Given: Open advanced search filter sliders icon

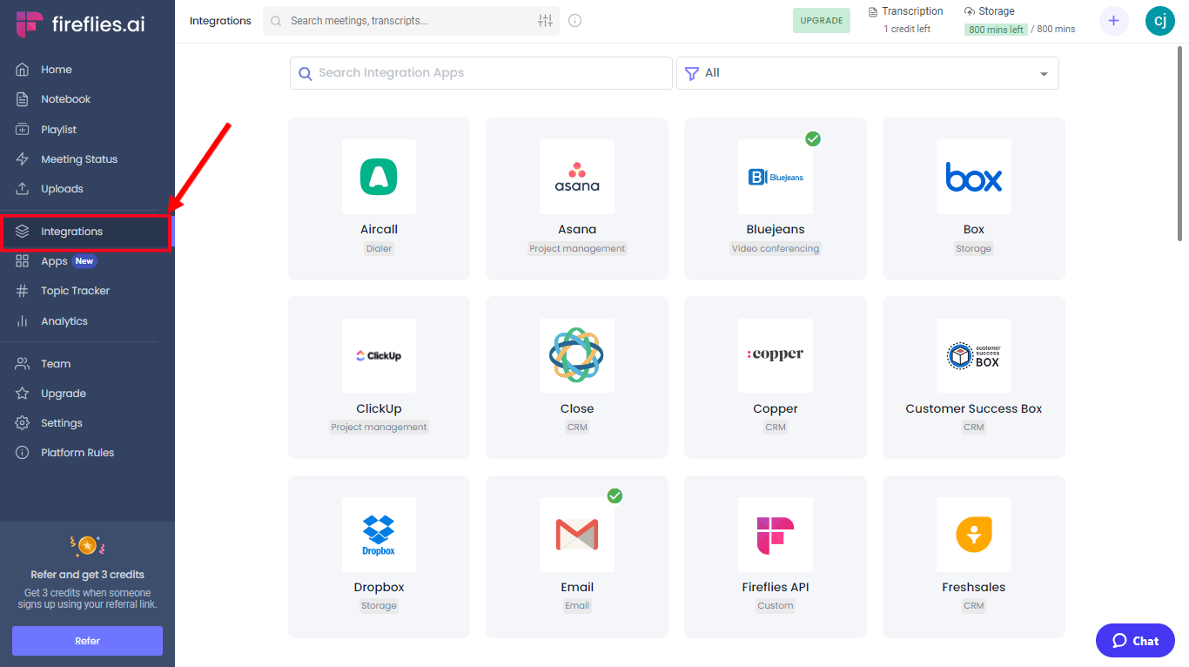Looking at the screenshot, I should click(x=545, y=21).
